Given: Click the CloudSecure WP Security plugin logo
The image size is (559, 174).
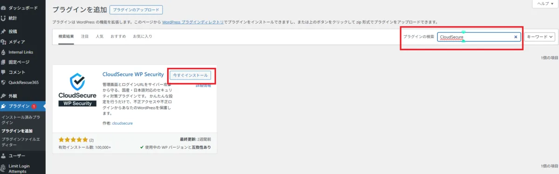Looking at the screenshot, I should click(x=77, y=89).
